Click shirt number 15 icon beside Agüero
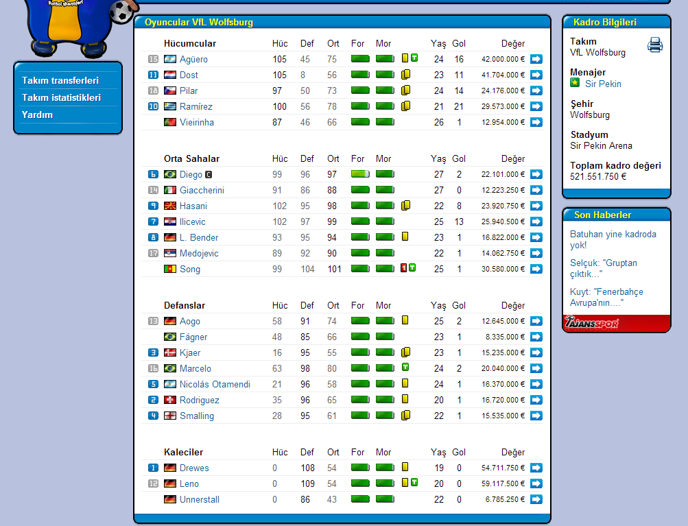688x526 pixels. tap(153, 59)
